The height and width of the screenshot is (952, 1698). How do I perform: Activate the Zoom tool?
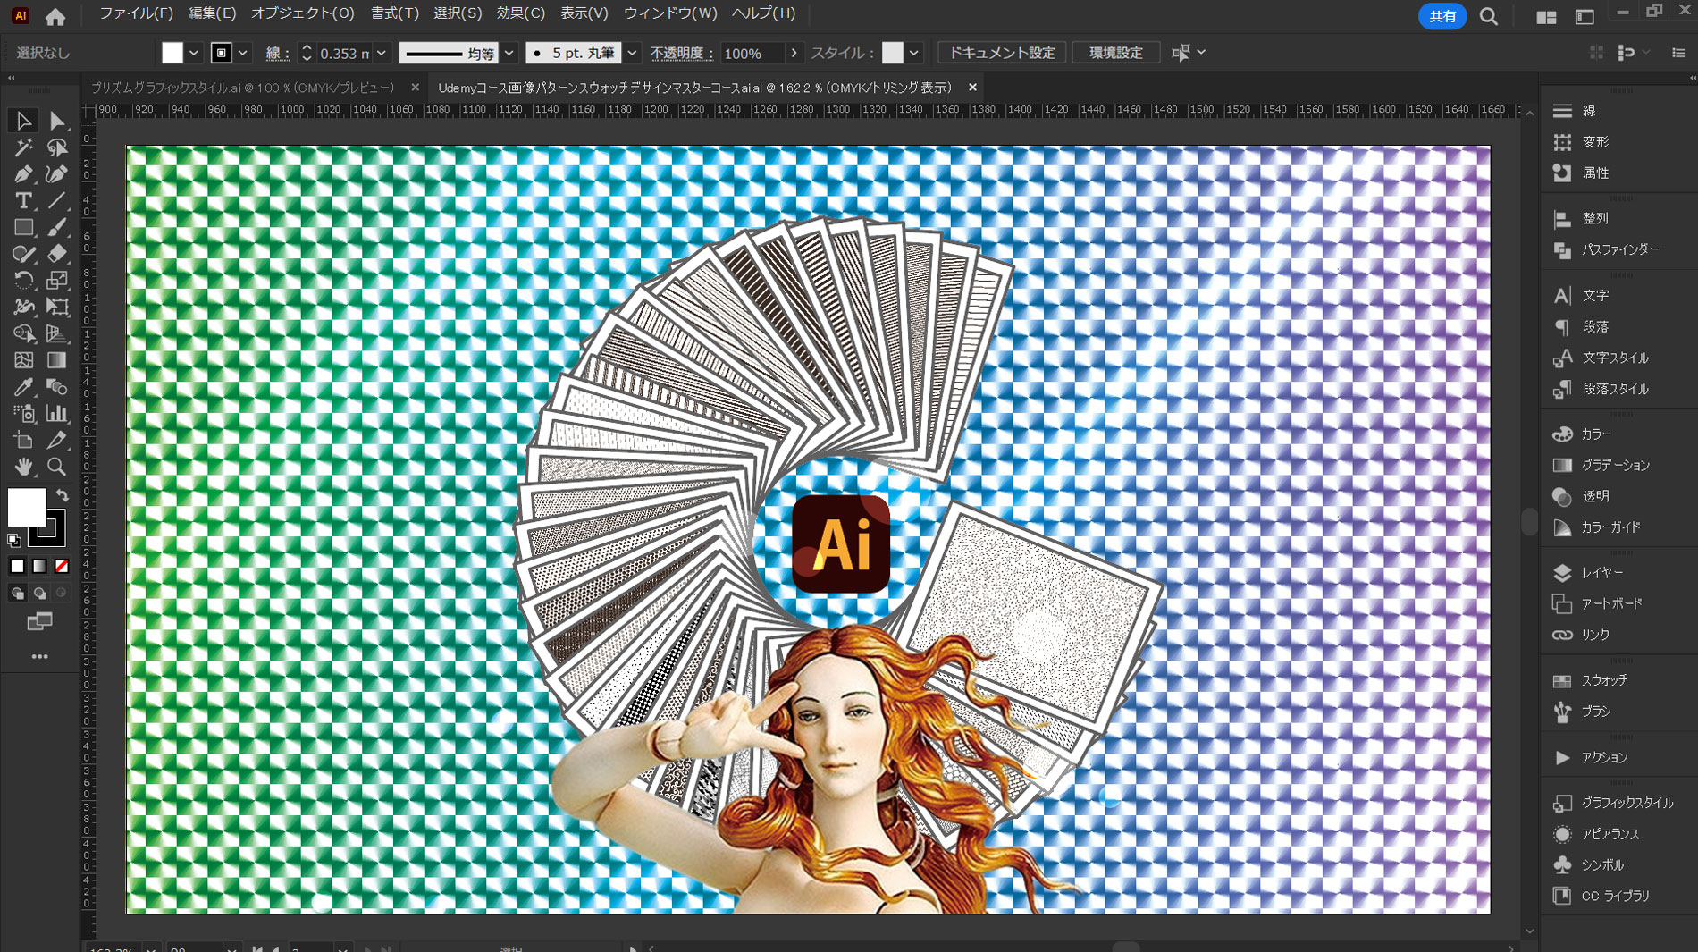pos(56,467)
